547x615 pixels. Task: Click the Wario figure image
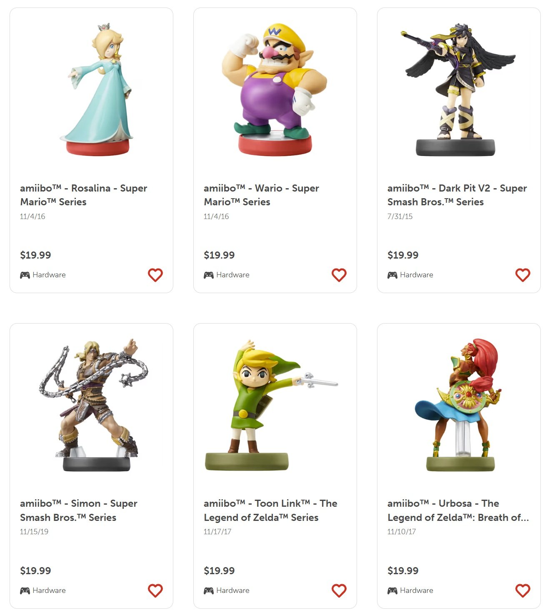[275, 89]
